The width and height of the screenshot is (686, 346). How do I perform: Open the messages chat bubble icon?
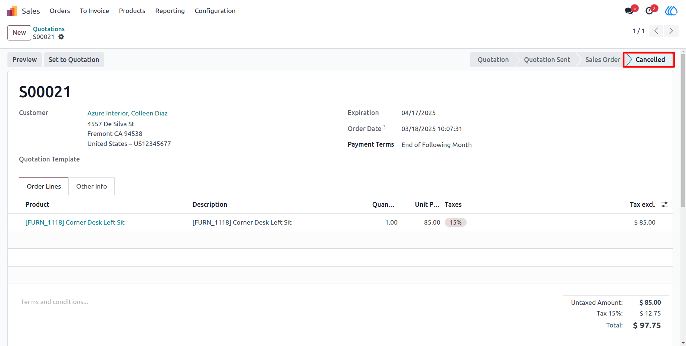pos(629,11)
